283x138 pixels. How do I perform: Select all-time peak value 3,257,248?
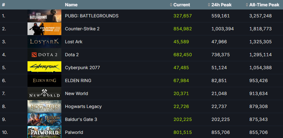click(x=261, y=16)
